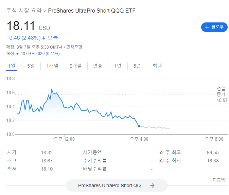Click the −0.46 (2.48%) change text
229x195 pixels.
point(23,38)
